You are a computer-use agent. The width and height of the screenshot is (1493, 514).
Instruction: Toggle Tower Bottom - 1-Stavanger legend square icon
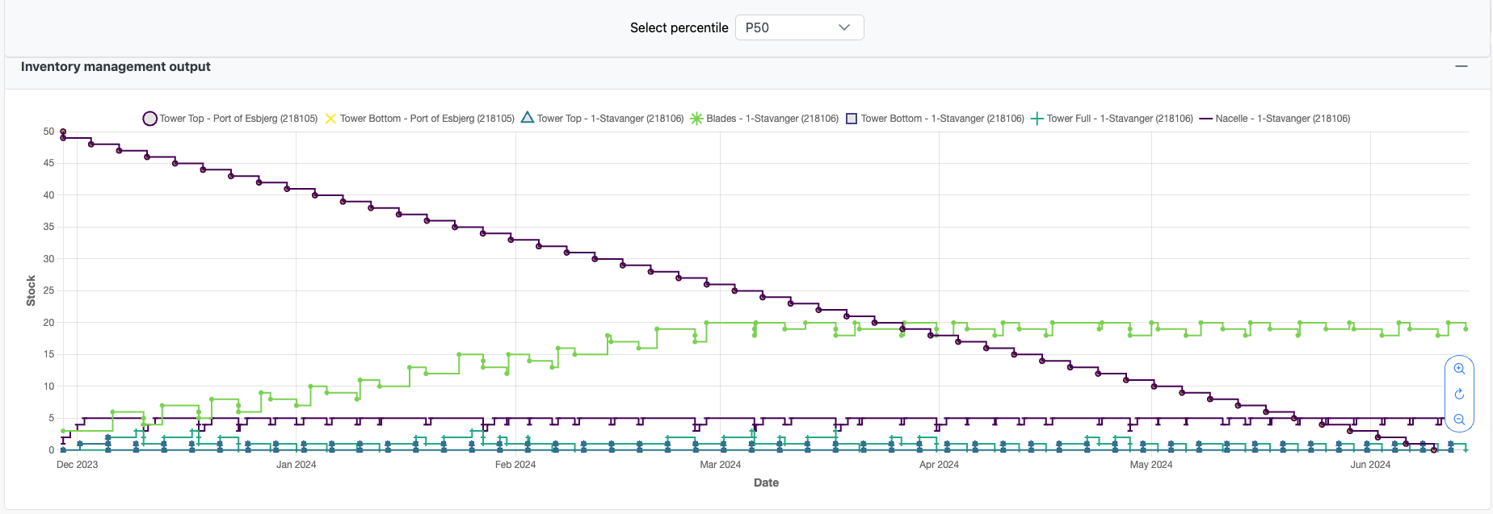coord(852,119)
